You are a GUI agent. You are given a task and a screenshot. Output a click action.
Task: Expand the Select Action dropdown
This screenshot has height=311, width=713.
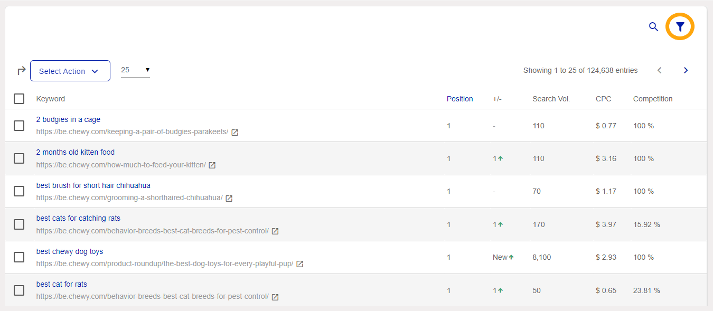point(70,70)
